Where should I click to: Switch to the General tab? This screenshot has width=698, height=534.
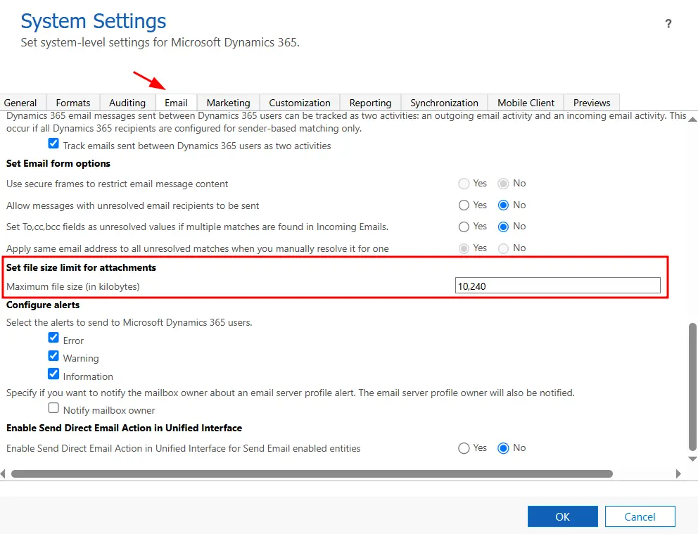tap(20, 103)
